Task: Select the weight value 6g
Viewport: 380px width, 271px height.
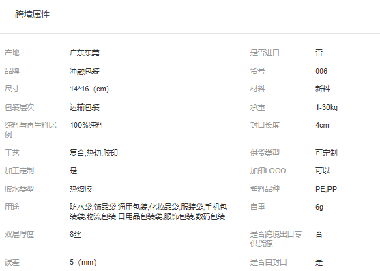Action: pos(319,208)
